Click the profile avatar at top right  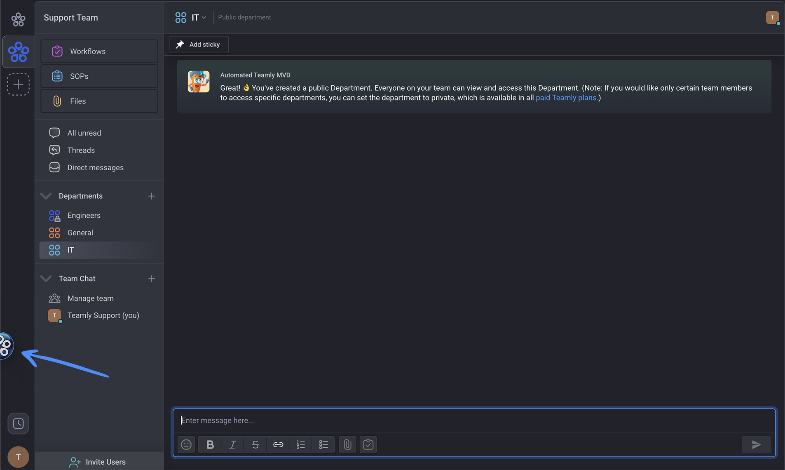click(772, 17)
